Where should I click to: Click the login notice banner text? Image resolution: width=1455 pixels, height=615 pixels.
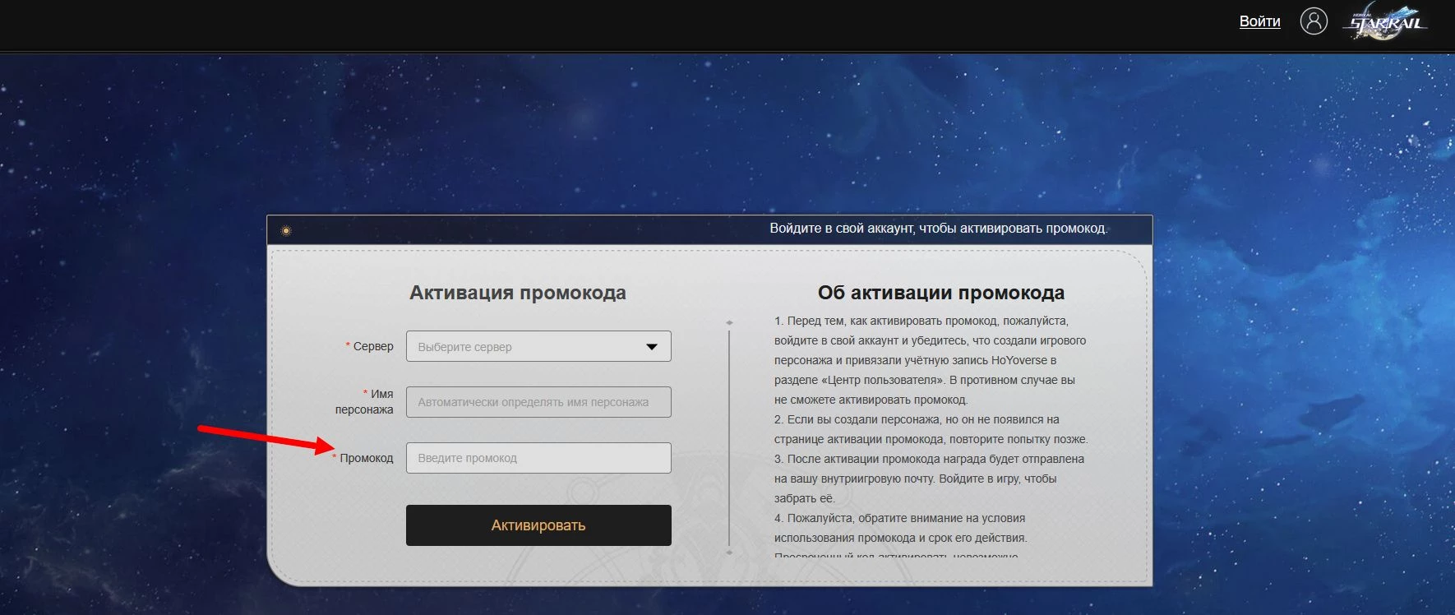[938, 229]
